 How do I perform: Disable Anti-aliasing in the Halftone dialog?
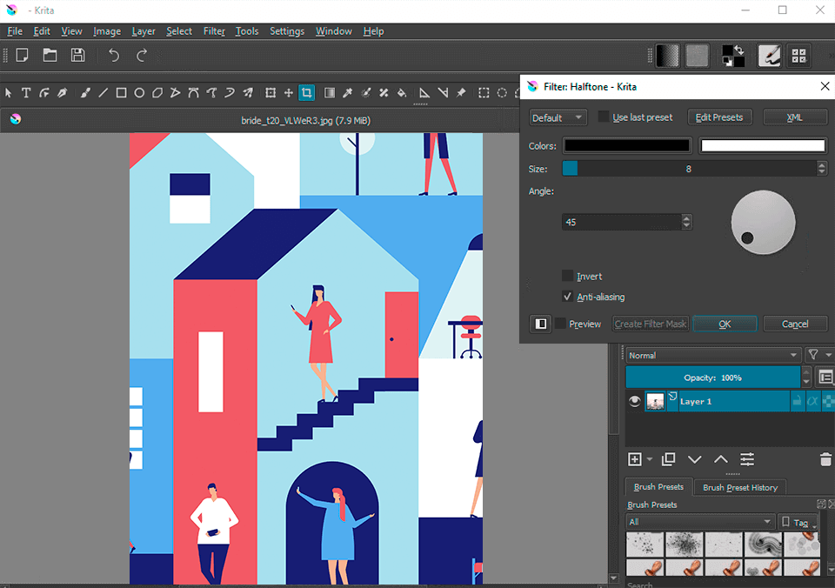568,297
